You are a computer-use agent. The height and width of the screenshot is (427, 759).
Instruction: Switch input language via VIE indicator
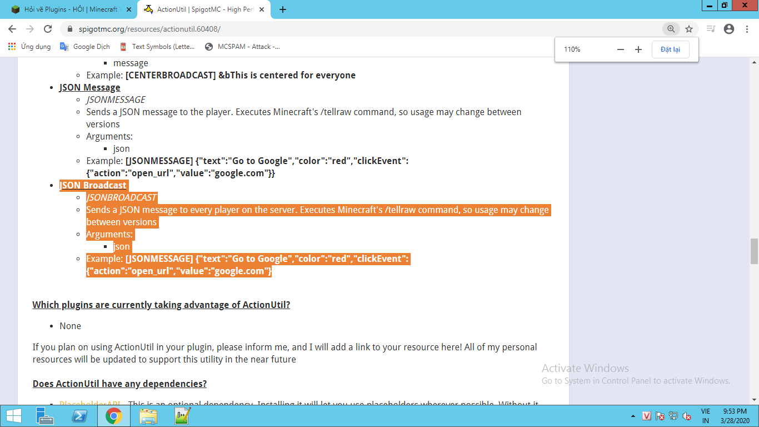point(706,416)
